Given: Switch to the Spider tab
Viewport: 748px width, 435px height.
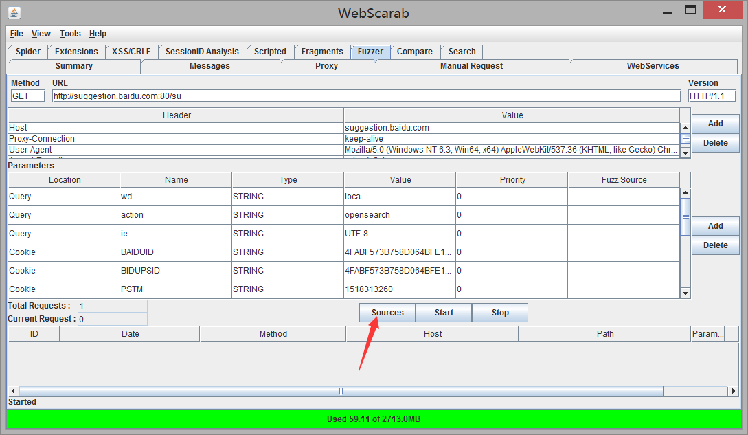Looking at the screenshot, I should click(x=28, y=52).
